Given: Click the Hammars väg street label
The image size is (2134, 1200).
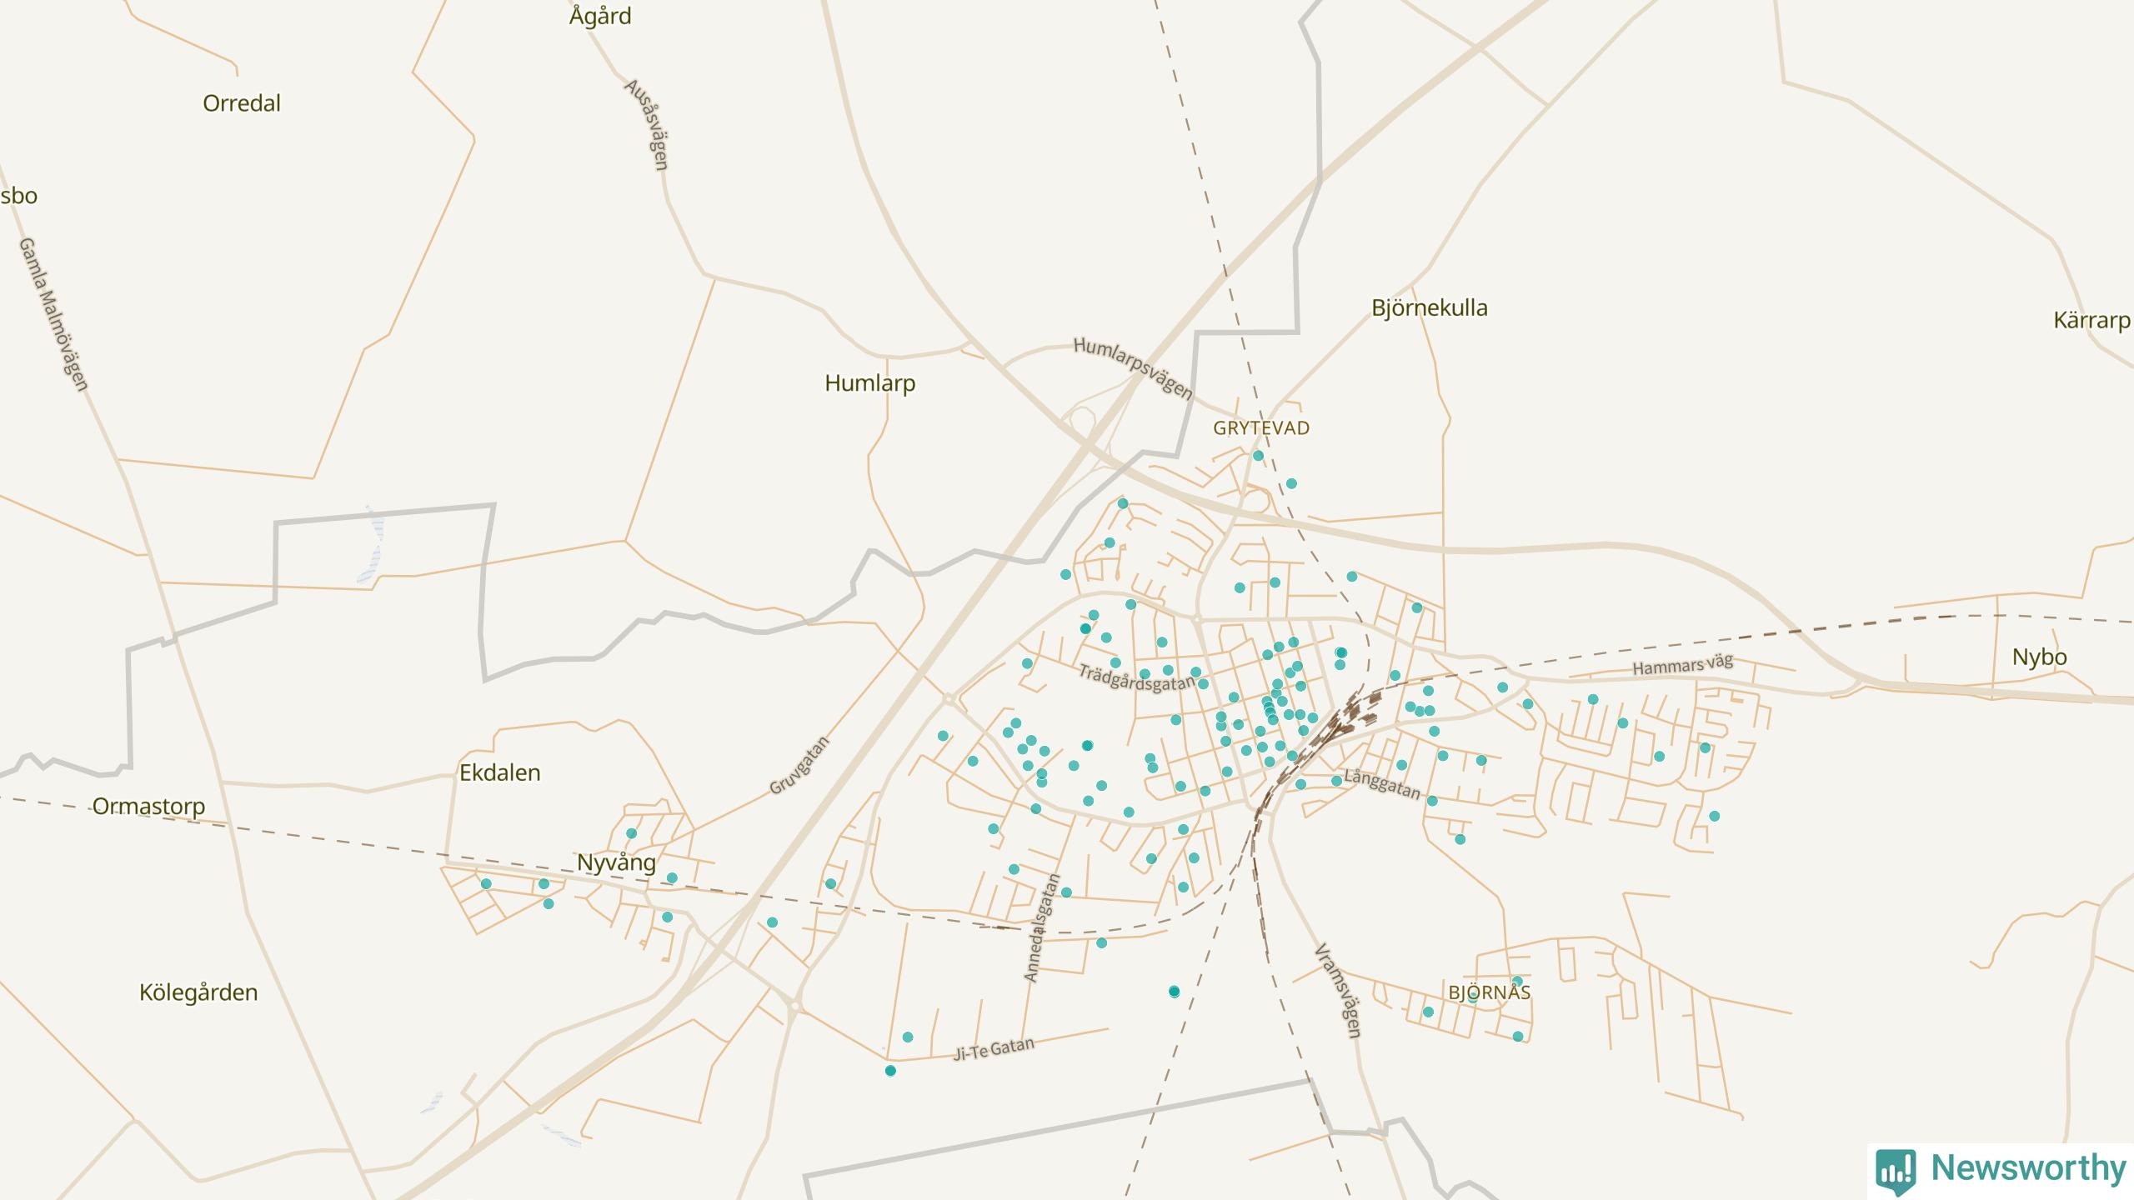Looking at the screenshot, I should pos(1682,666).
